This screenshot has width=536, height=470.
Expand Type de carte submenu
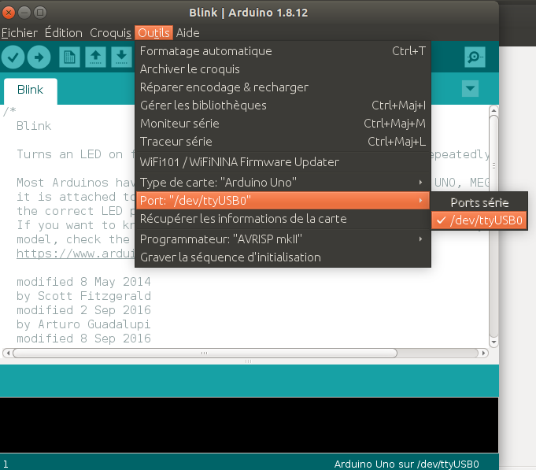283,183
